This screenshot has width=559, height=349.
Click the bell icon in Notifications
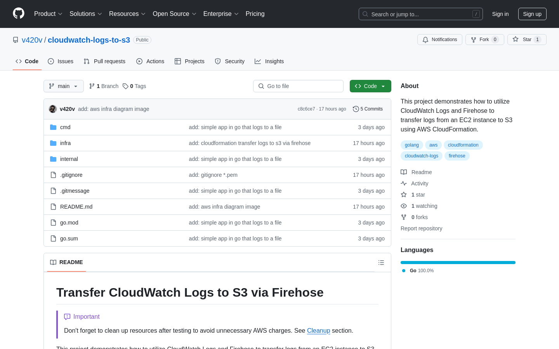pos(425,40)
